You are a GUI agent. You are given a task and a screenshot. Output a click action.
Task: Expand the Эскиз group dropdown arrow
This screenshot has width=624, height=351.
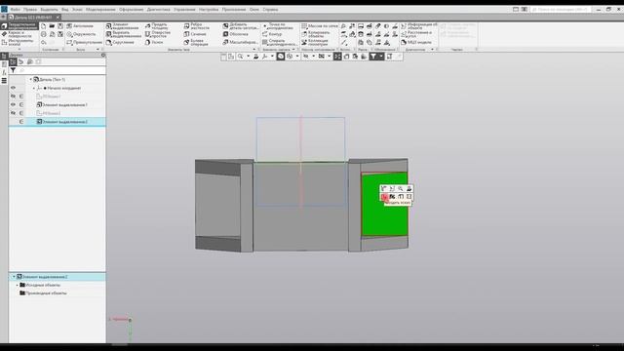coord(97,50)
